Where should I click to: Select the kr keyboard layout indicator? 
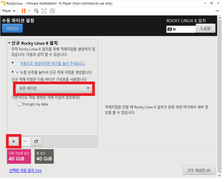coord(181,29)
